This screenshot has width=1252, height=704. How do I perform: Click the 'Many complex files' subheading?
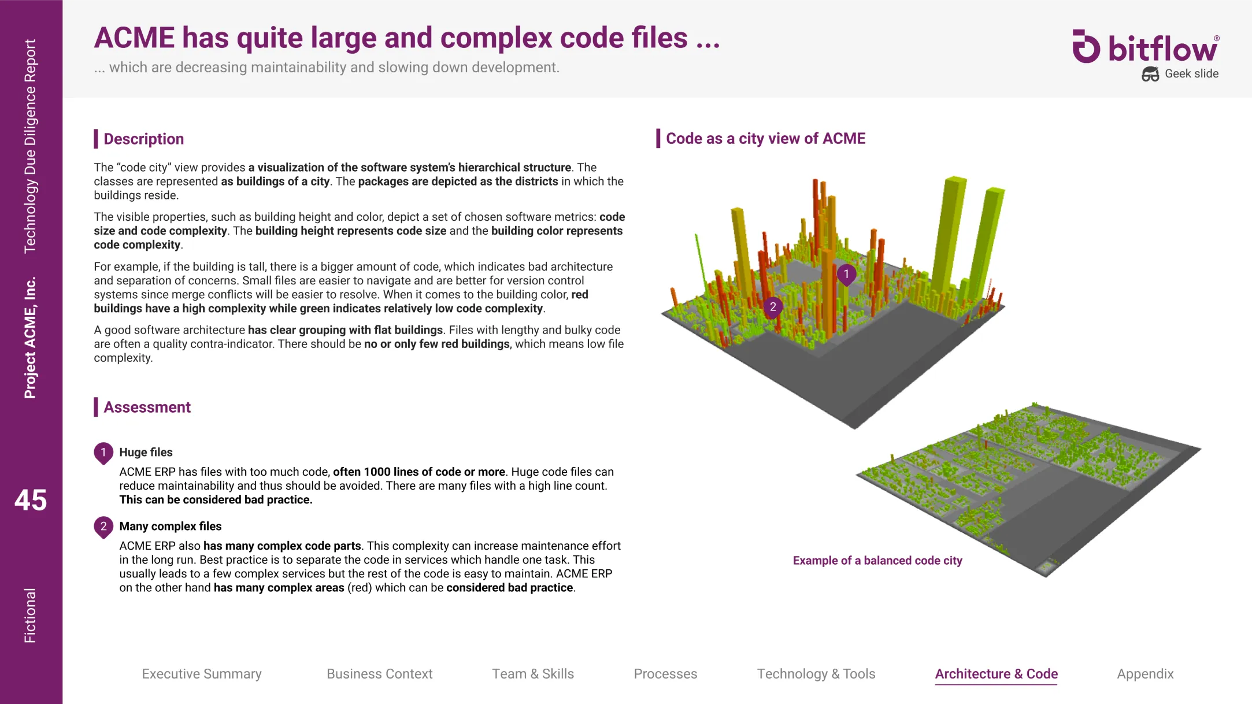(x=171, y=527)
